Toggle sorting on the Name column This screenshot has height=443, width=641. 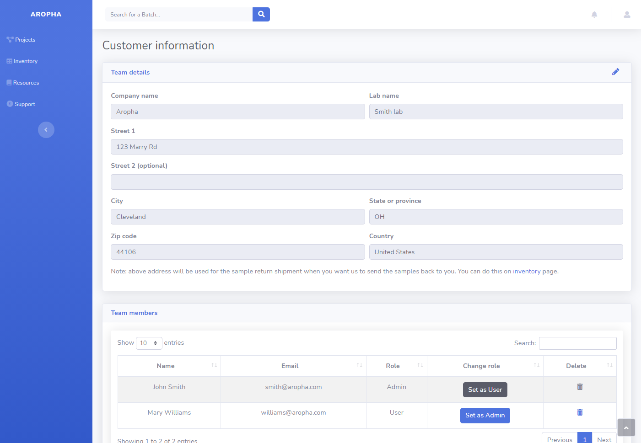click(214, 365)
